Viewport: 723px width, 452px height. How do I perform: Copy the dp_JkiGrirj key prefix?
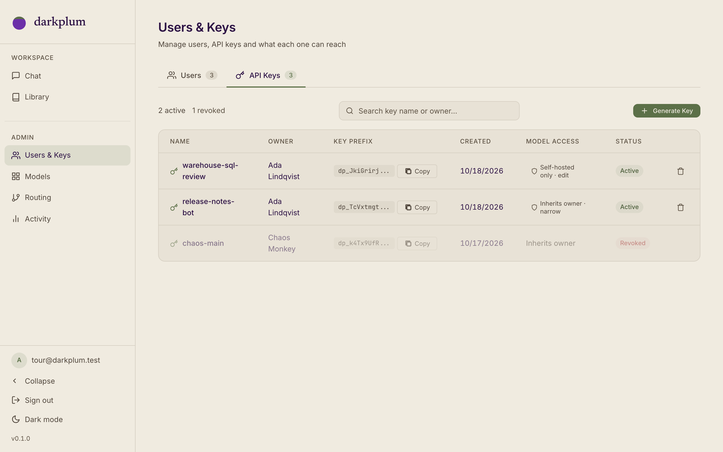[x=417, y=171]
